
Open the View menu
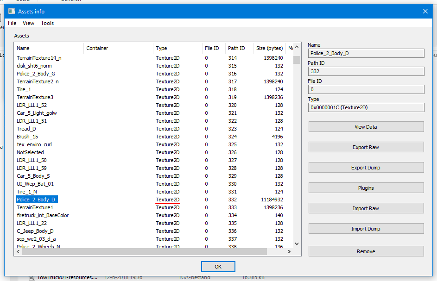click(28, 23)
